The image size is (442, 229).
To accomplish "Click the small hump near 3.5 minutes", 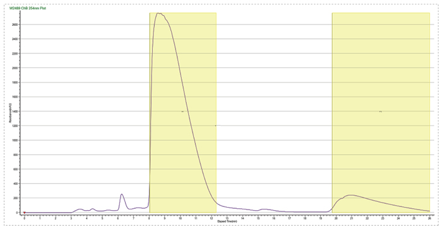I will (80, 209).
